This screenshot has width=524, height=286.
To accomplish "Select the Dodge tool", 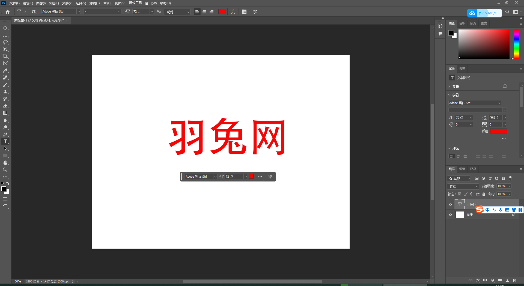I will coord(5,127).
